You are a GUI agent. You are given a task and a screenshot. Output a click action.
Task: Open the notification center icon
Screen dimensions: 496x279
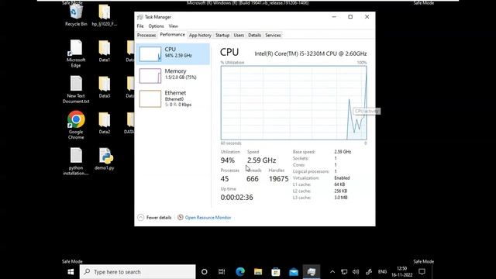pyautogui.click(x=422, y=272)
